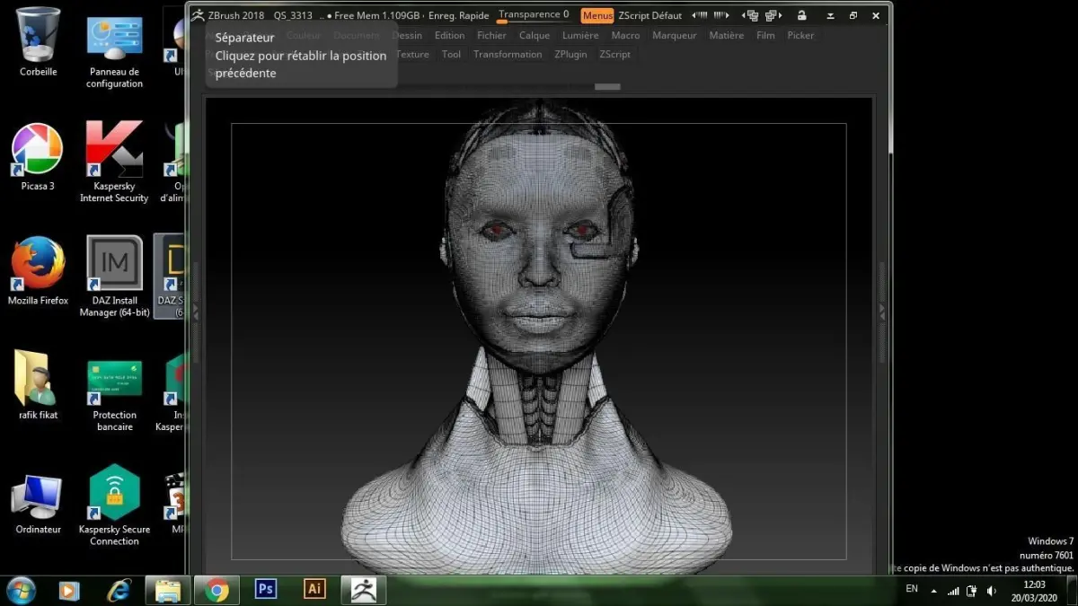Open Internet Explorer from taskbar

[x=119, y=590]
